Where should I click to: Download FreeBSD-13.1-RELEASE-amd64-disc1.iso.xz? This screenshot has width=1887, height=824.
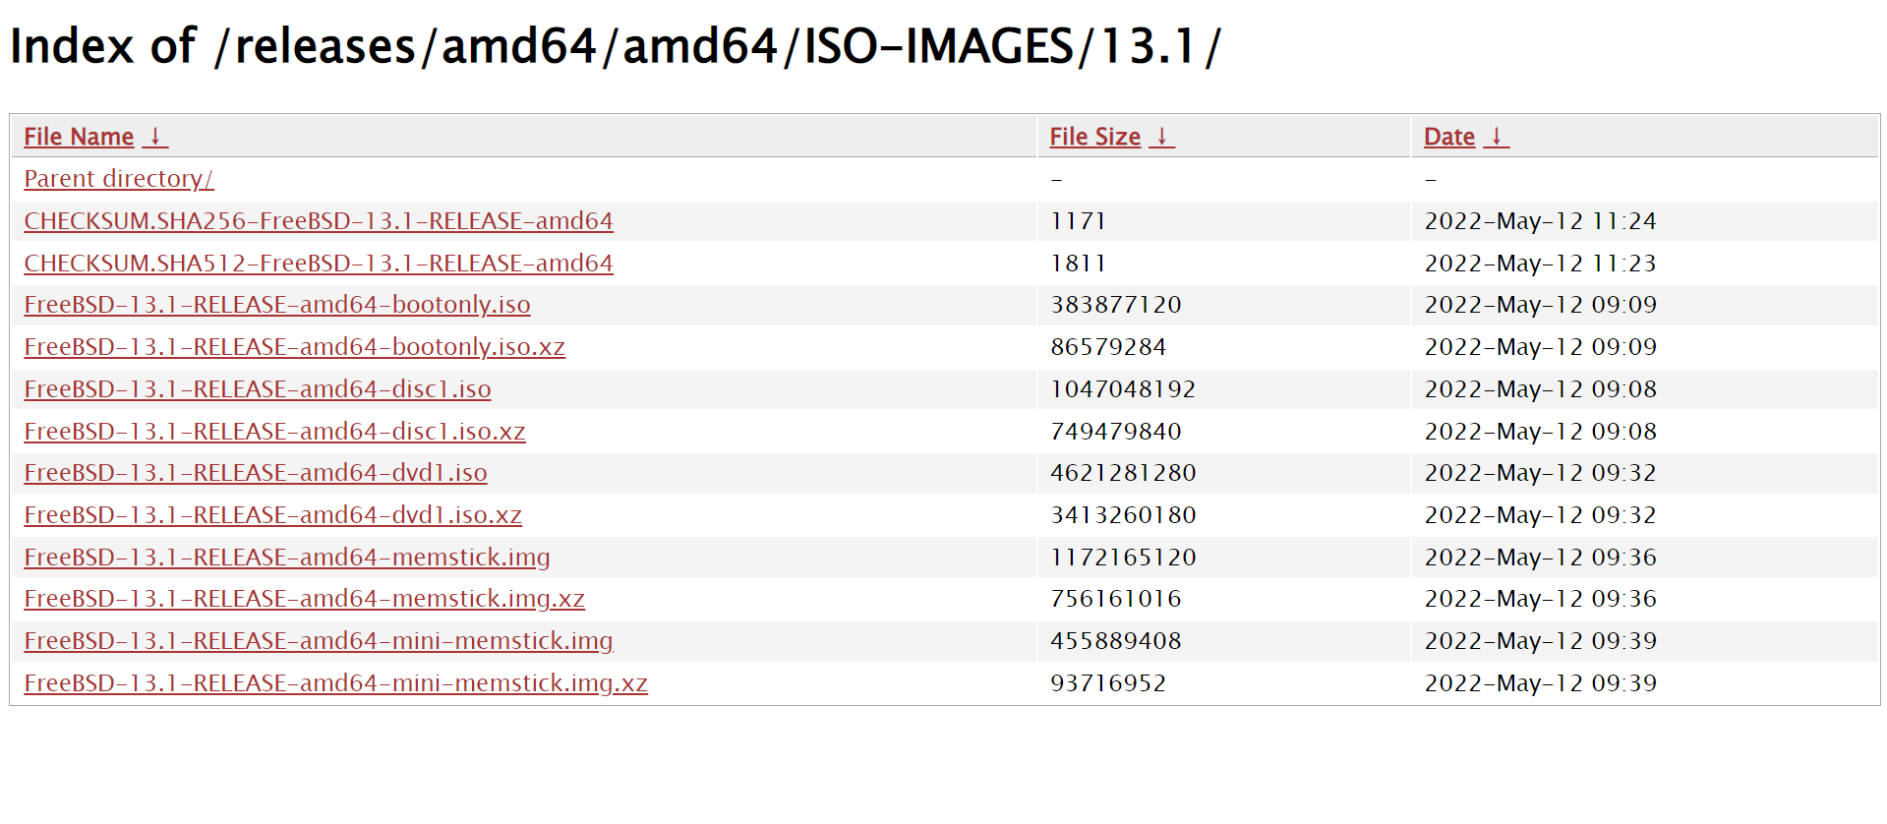click(275, 432)
